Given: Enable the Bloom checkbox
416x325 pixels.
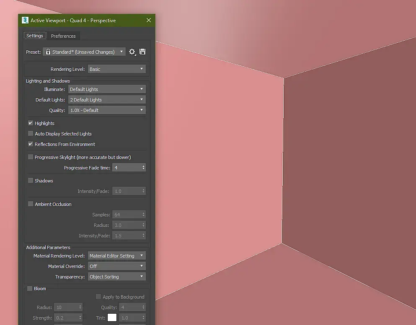Looking at the screenshot, I should tap(30, 289).
